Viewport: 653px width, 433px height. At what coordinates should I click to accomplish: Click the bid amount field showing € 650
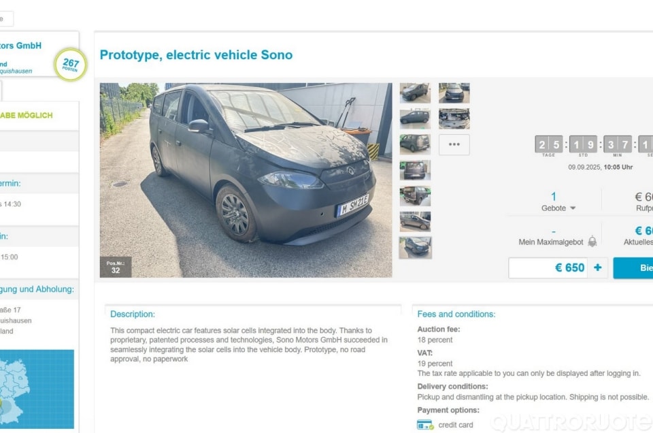(x=548, y=268)
